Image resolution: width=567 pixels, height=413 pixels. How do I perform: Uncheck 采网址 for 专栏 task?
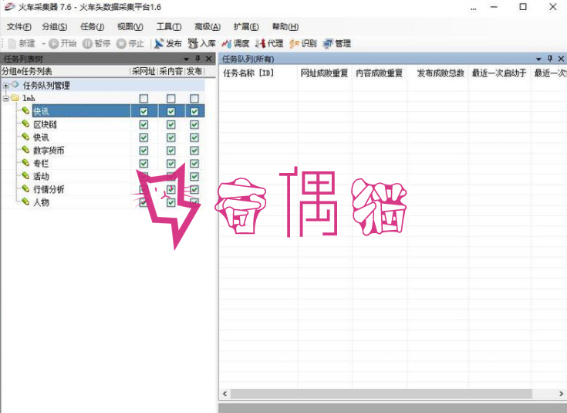(x=143, y=164)
